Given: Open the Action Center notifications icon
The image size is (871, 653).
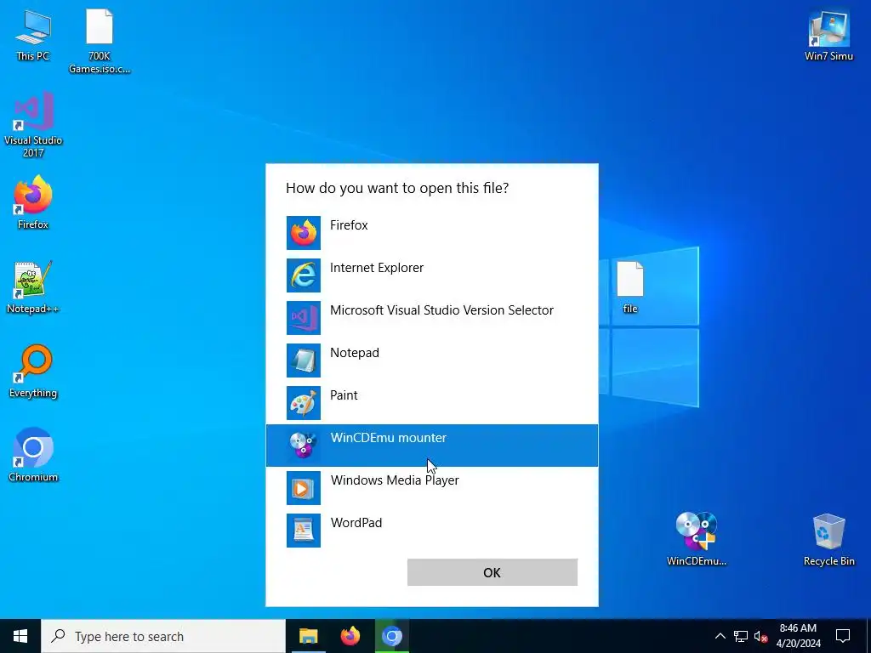Looking at the screenshot, I should [843, 636].
